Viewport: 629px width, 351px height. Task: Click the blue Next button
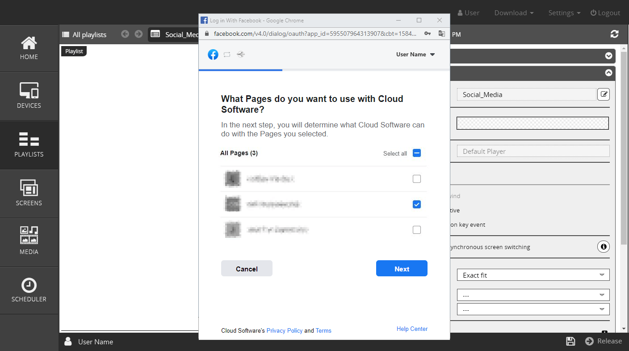coord(402,268)
